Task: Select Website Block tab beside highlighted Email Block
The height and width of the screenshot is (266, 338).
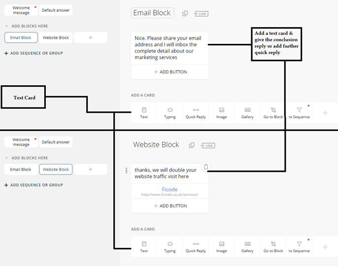Action: point(56,37)
